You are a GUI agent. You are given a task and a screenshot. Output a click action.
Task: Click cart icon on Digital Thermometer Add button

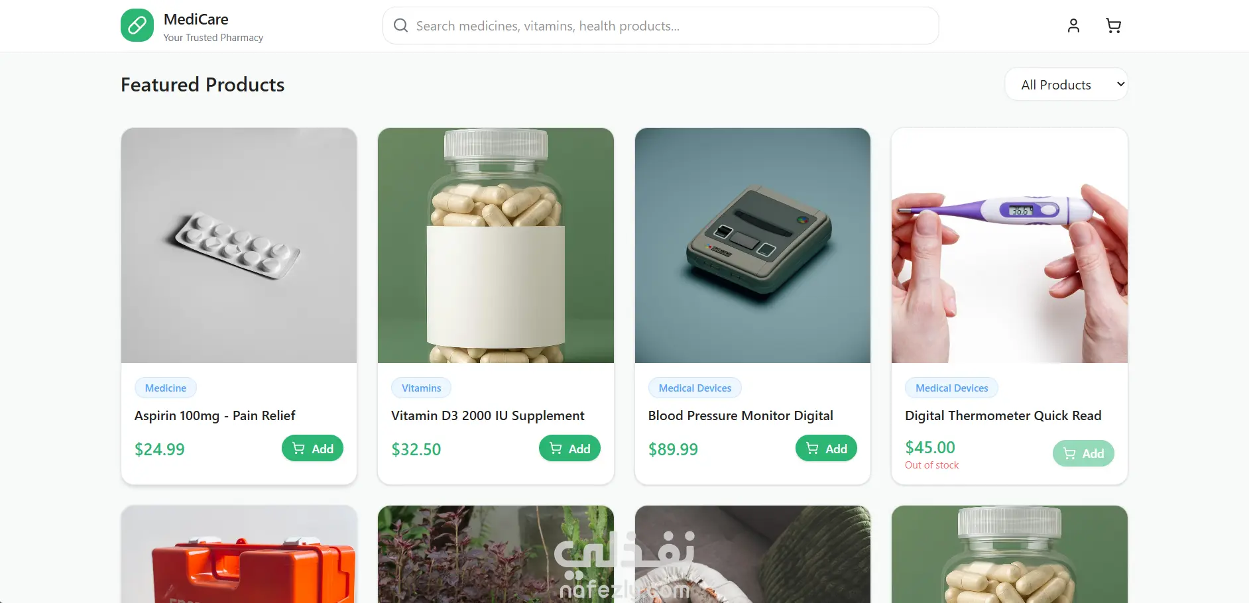coord(1070,454)
